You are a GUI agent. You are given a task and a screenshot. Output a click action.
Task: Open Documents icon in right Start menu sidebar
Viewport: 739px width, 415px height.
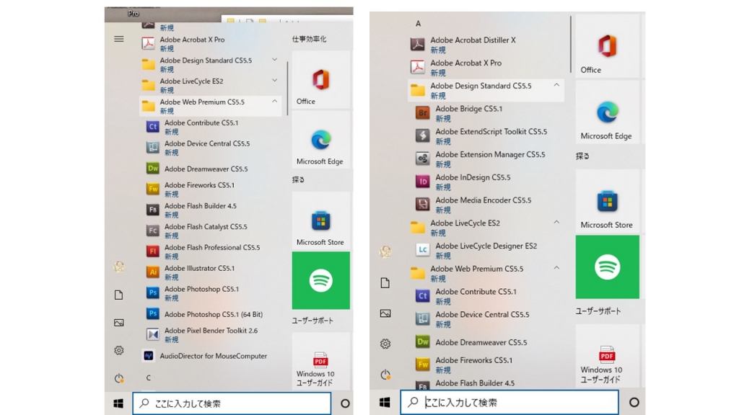pos(385,282)
